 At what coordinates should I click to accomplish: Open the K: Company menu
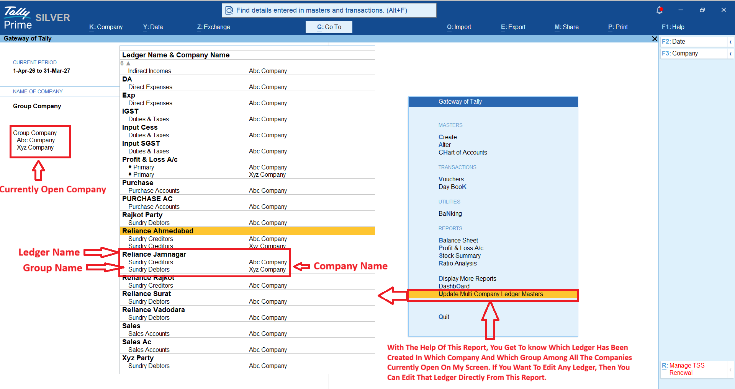106,27
